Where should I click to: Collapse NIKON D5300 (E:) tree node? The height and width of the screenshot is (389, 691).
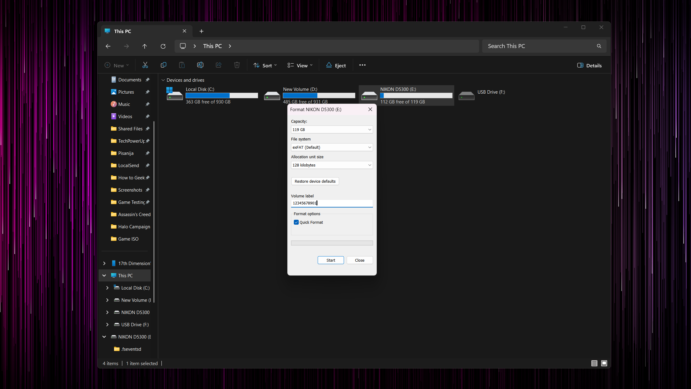point(104,337)
